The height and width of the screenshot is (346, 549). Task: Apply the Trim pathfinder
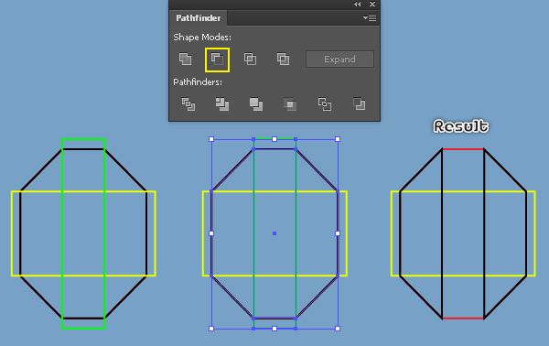tap(222, 104)
